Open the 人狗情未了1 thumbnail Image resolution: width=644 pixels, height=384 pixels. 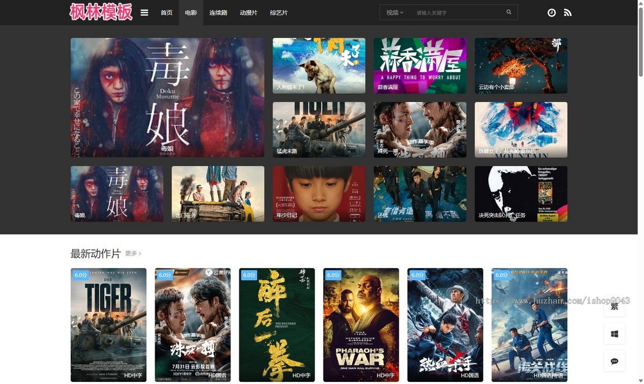[x=319, y=66]
